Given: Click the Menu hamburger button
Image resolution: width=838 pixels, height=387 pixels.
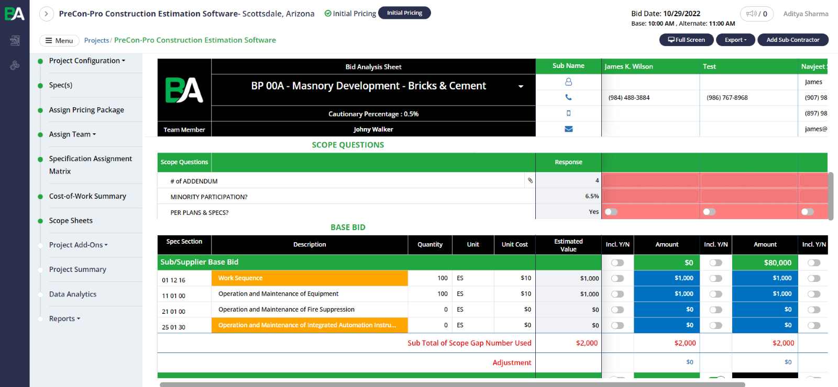Looking at the screenshot, I should tap(59, 40).
